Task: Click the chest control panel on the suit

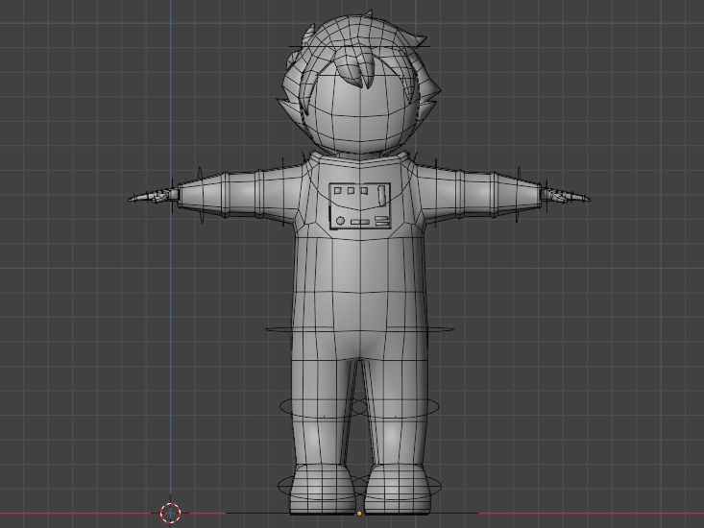Action: (360, 206)
